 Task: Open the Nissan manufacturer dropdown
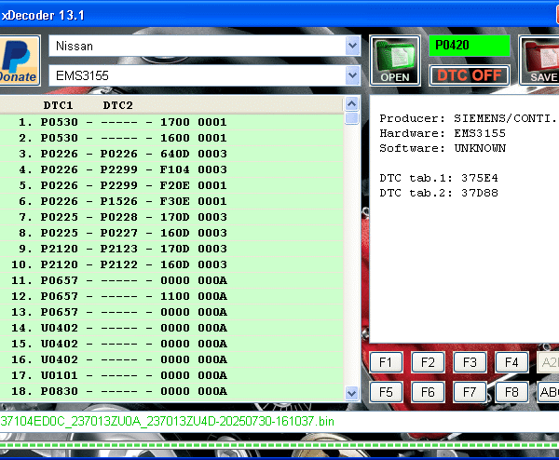click(x=352, y=46)
